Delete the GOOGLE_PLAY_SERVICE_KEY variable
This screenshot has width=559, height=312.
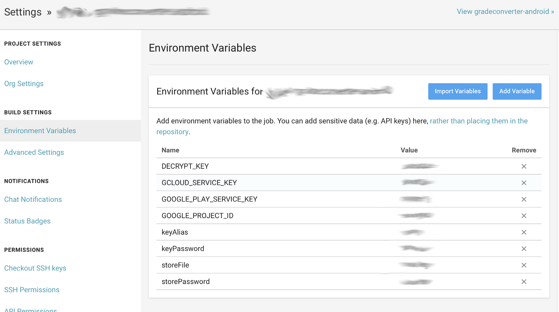pyautogui.click(x=524, y=199)
